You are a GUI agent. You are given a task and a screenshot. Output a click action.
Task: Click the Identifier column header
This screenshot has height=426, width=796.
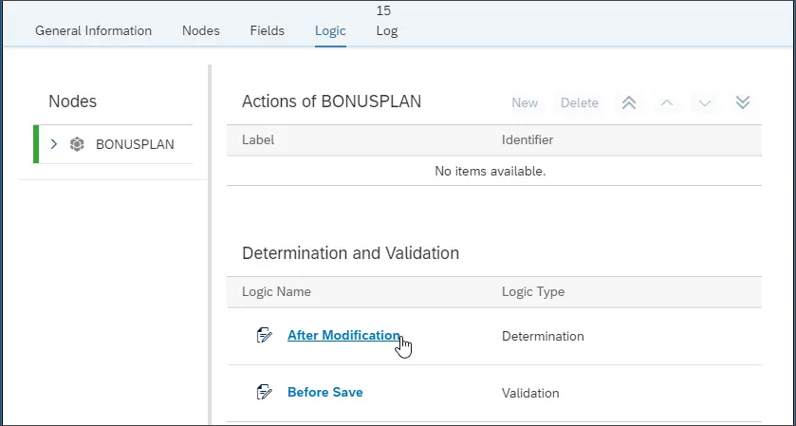click(x=527, y=139)
